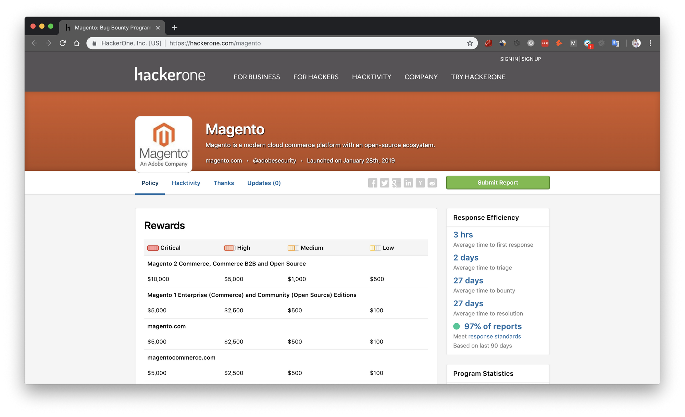This screenshot has width=685, height=417.
Task: Share the Magento program on Facebook
Action: [372, 183]
